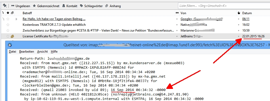Viewport: 270px width, 101px height.
Task: Click Thunderbird icon in Quelltext window title
Action: [10, 45]
